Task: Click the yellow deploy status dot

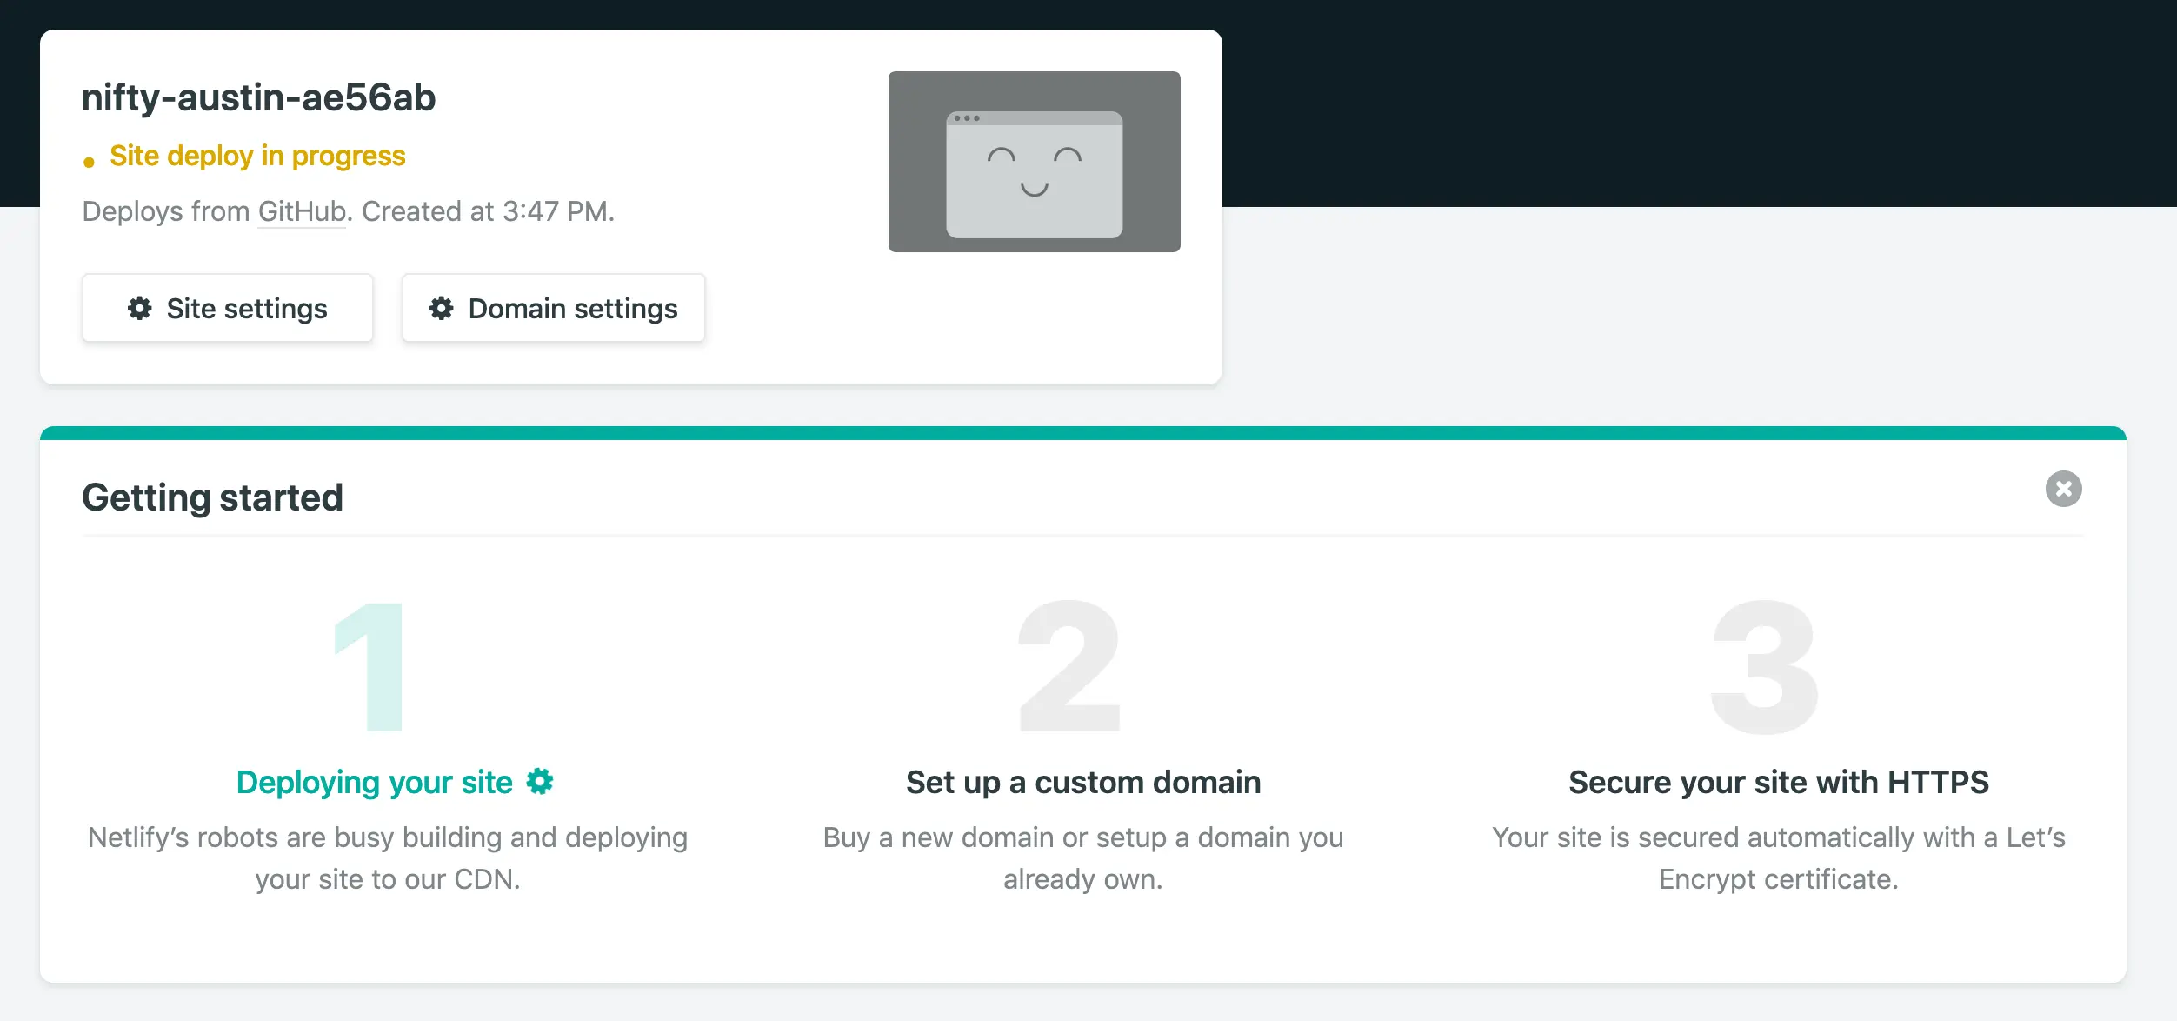Action: (x=89, y=162)
